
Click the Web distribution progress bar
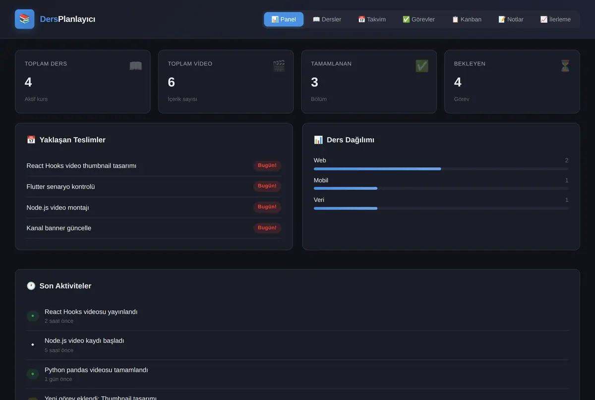[441, 169]
